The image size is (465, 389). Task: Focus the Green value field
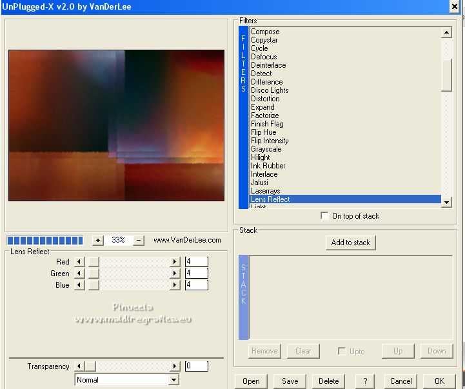click(x=196, y=274)
